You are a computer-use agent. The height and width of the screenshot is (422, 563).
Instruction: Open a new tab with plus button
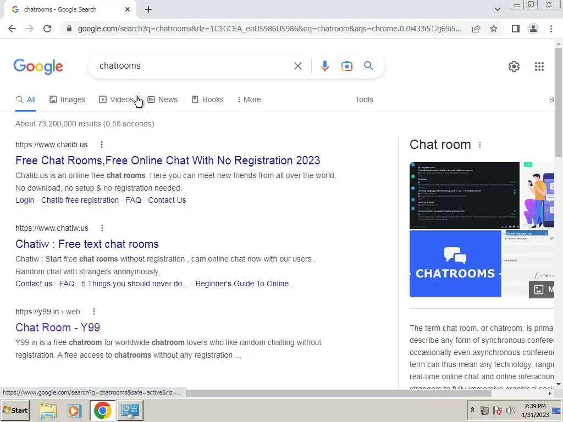[148, 10]
